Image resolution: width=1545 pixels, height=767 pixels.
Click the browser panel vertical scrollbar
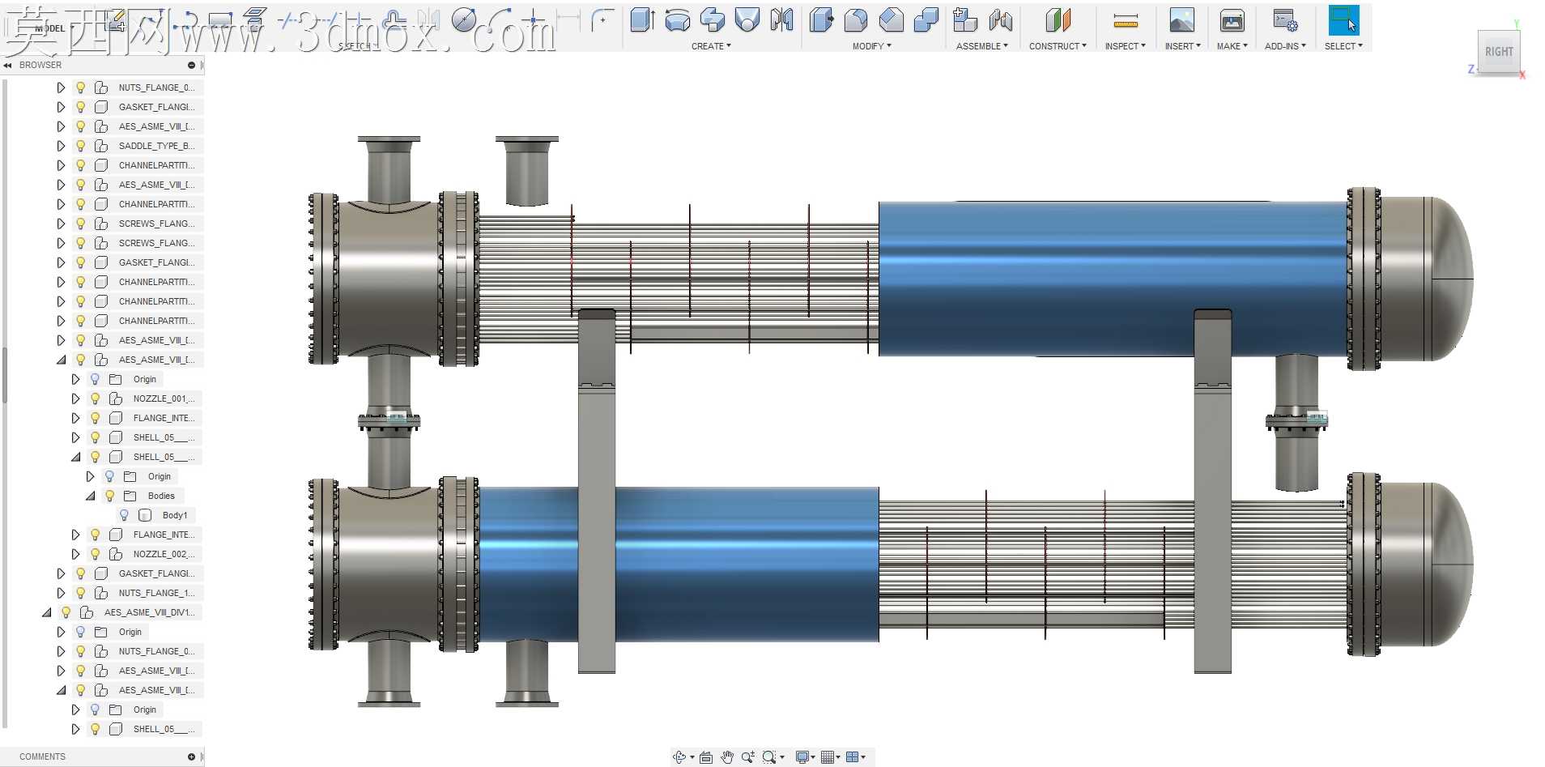[x=5, y=375]
